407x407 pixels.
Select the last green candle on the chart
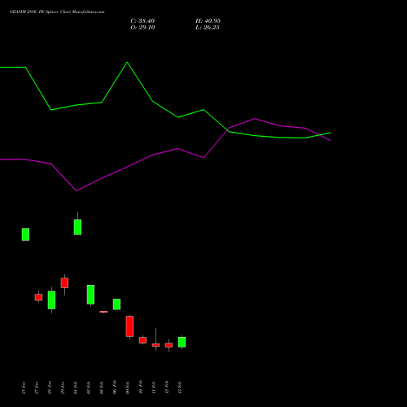(x=182, y=342)
